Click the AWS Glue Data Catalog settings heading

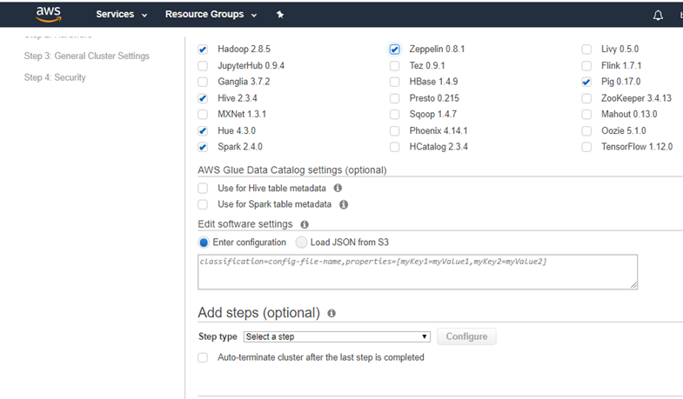tap(292, 170)
